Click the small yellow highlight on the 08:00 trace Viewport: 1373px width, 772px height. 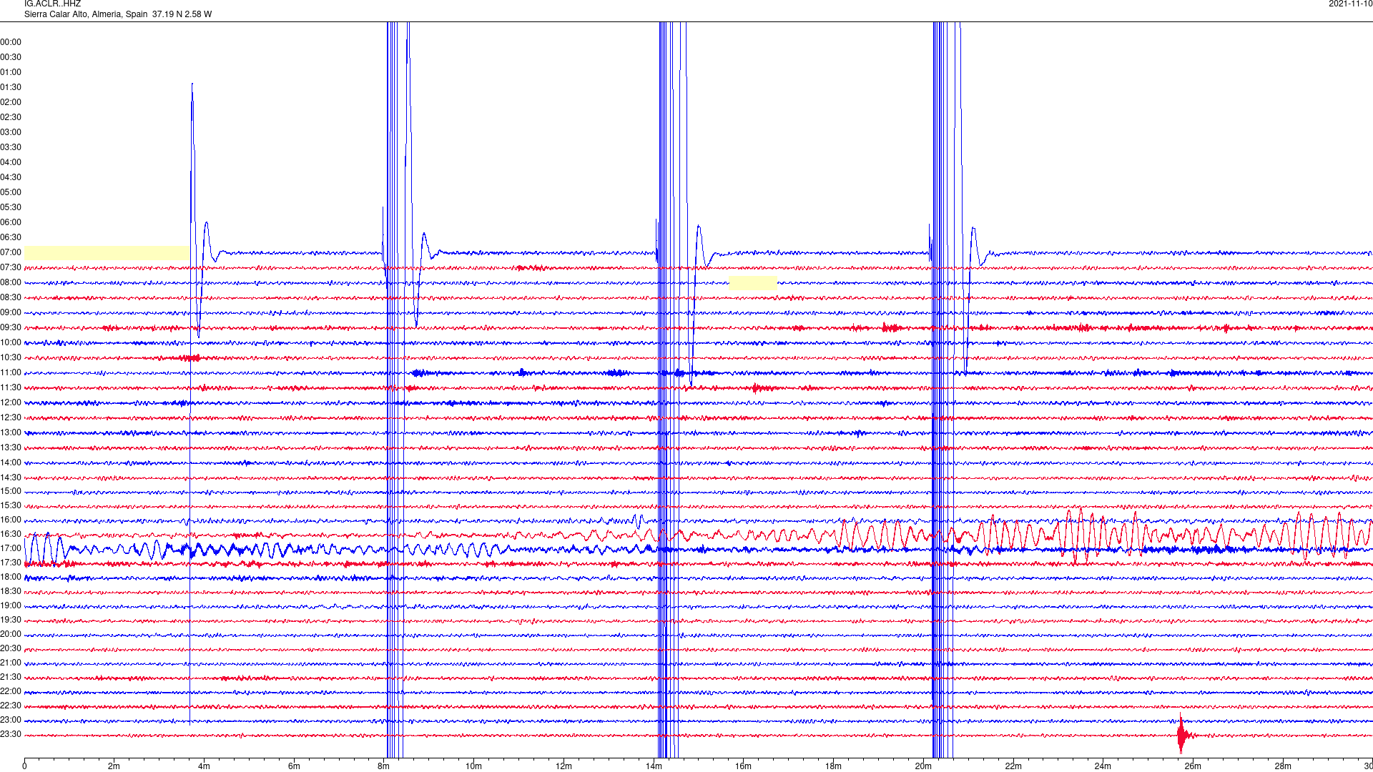[x=753, y=282]
